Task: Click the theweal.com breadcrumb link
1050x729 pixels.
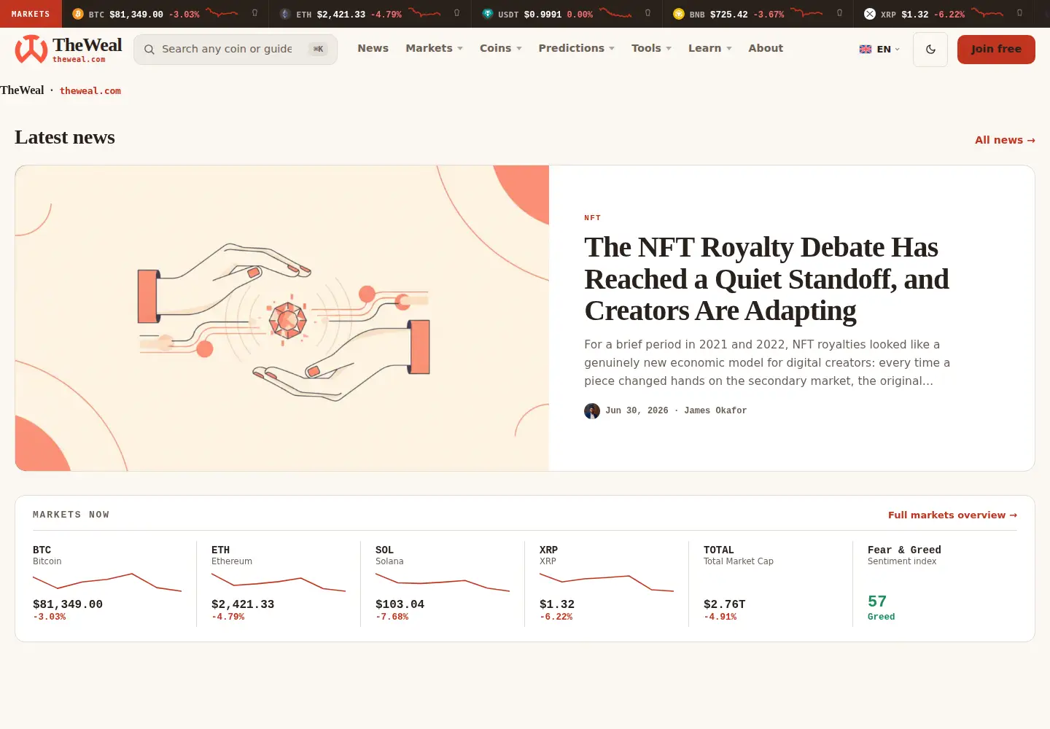Action: (90, 91)
